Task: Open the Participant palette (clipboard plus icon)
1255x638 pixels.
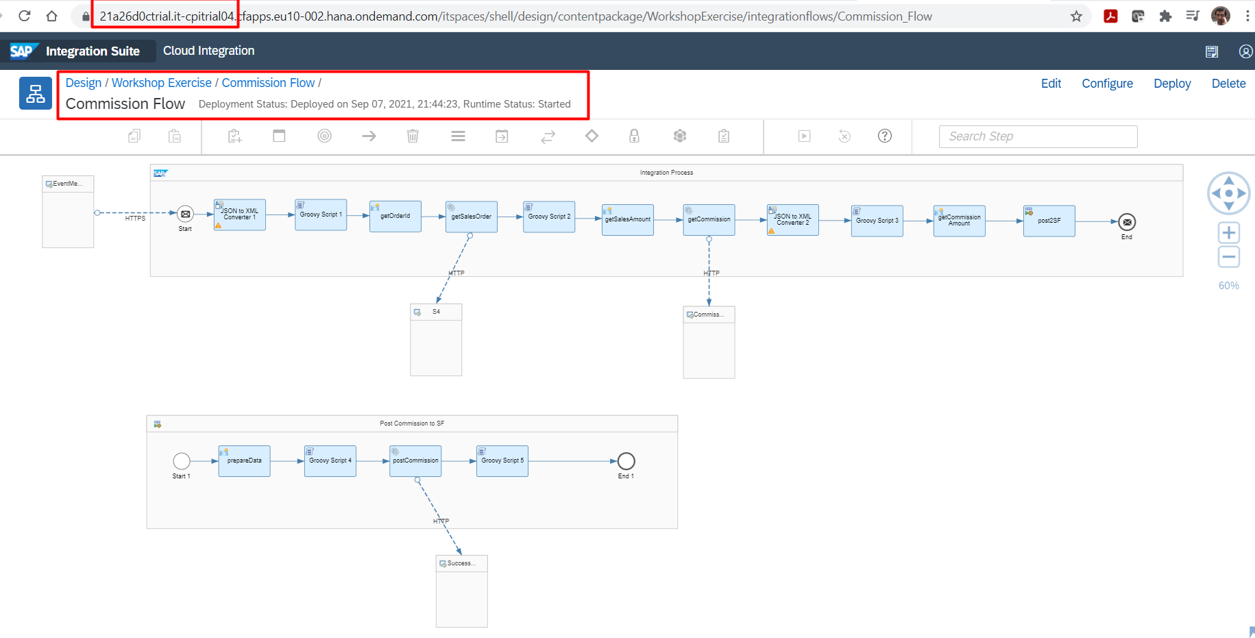Action: (235, 136)
